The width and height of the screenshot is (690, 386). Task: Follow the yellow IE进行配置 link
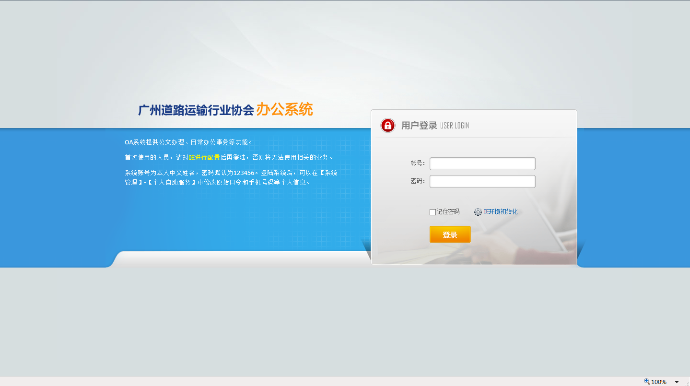204,157
